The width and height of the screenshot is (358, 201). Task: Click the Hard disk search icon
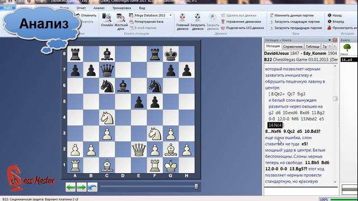(x=121, y=22)
